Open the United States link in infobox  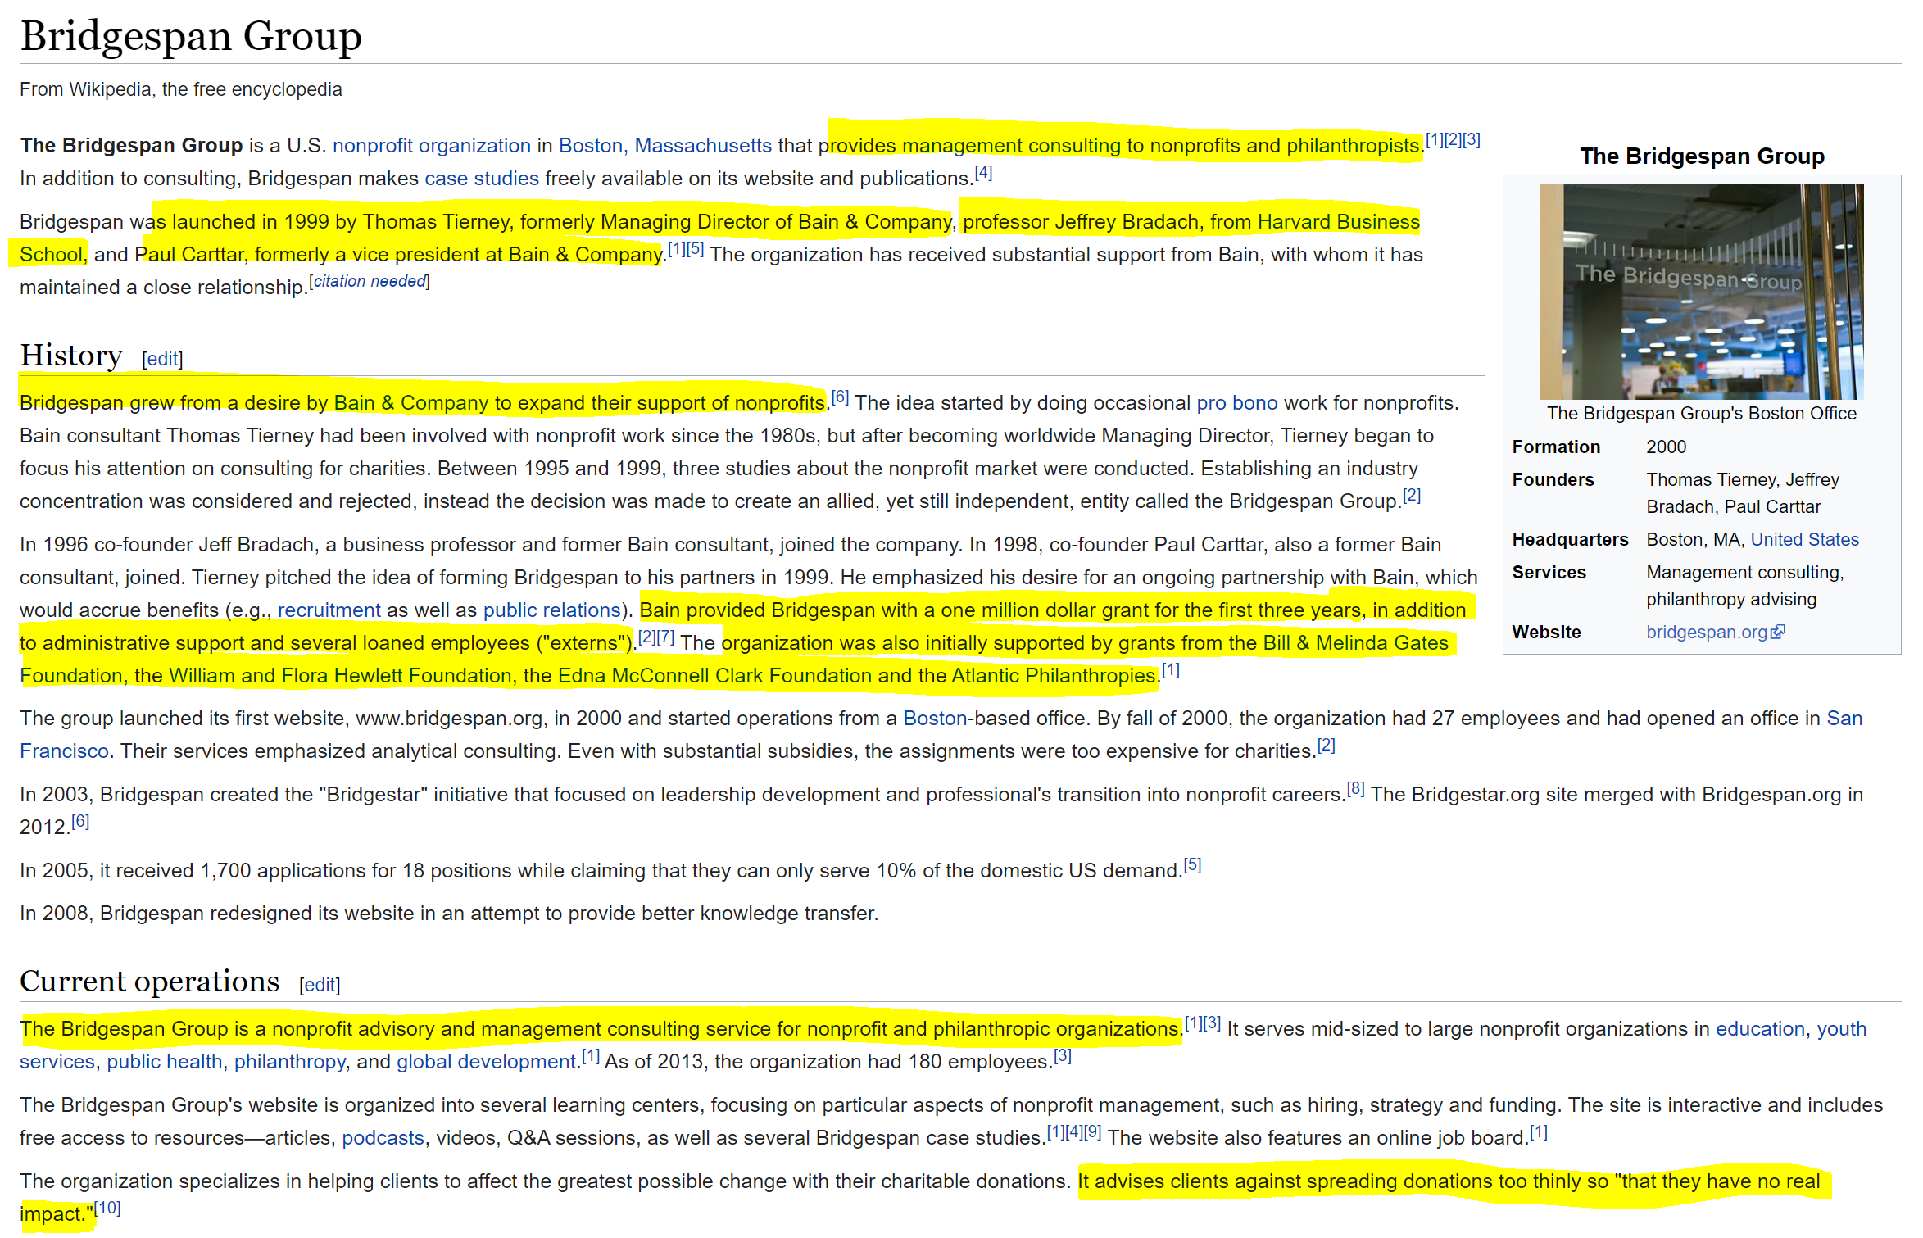1804,539
